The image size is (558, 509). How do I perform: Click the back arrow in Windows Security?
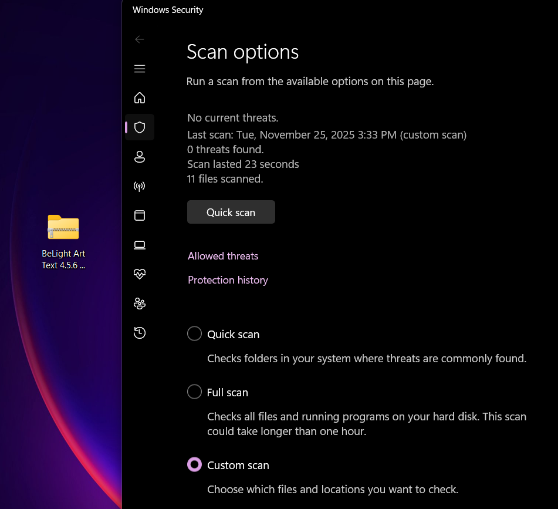[x=140, y=39]
